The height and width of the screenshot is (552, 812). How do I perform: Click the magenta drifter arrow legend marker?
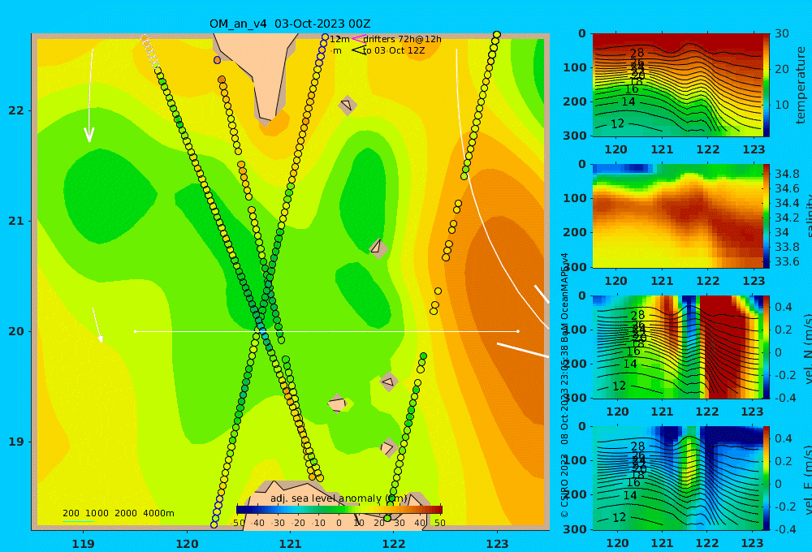(359, 39)
